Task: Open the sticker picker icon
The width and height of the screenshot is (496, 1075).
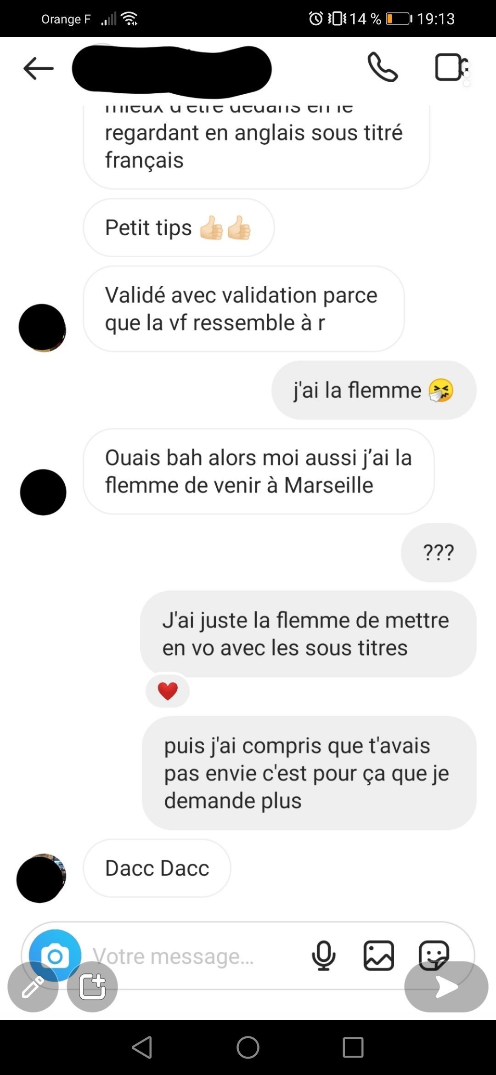Action: pos(434,955)
